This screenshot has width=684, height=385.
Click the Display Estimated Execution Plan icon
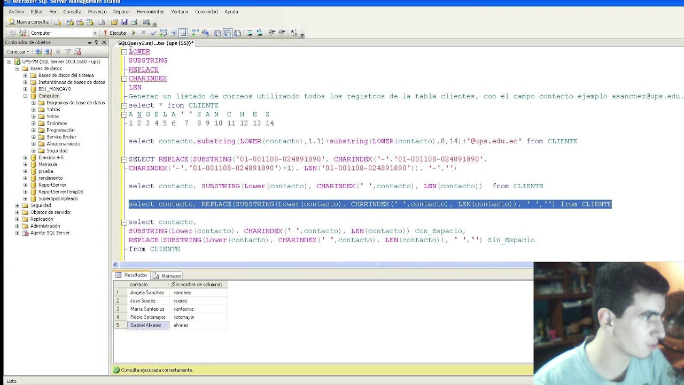click(x=164, y=33)
